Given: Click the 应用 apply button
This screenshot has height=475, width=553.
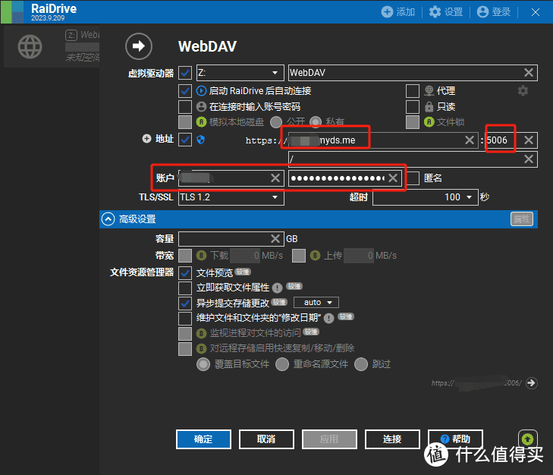Looking at the screenshot, I should coord(329,439).
